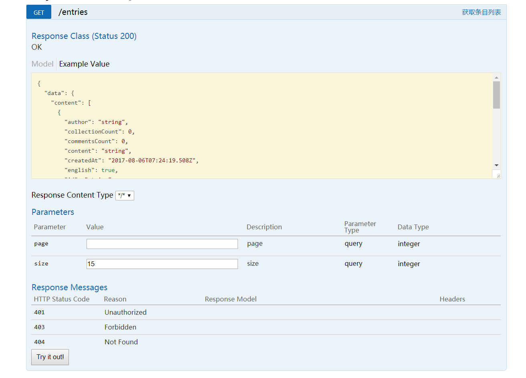Select the 401 status code row
This screenshot has height=378, width=526.
(x=39, y=313)
